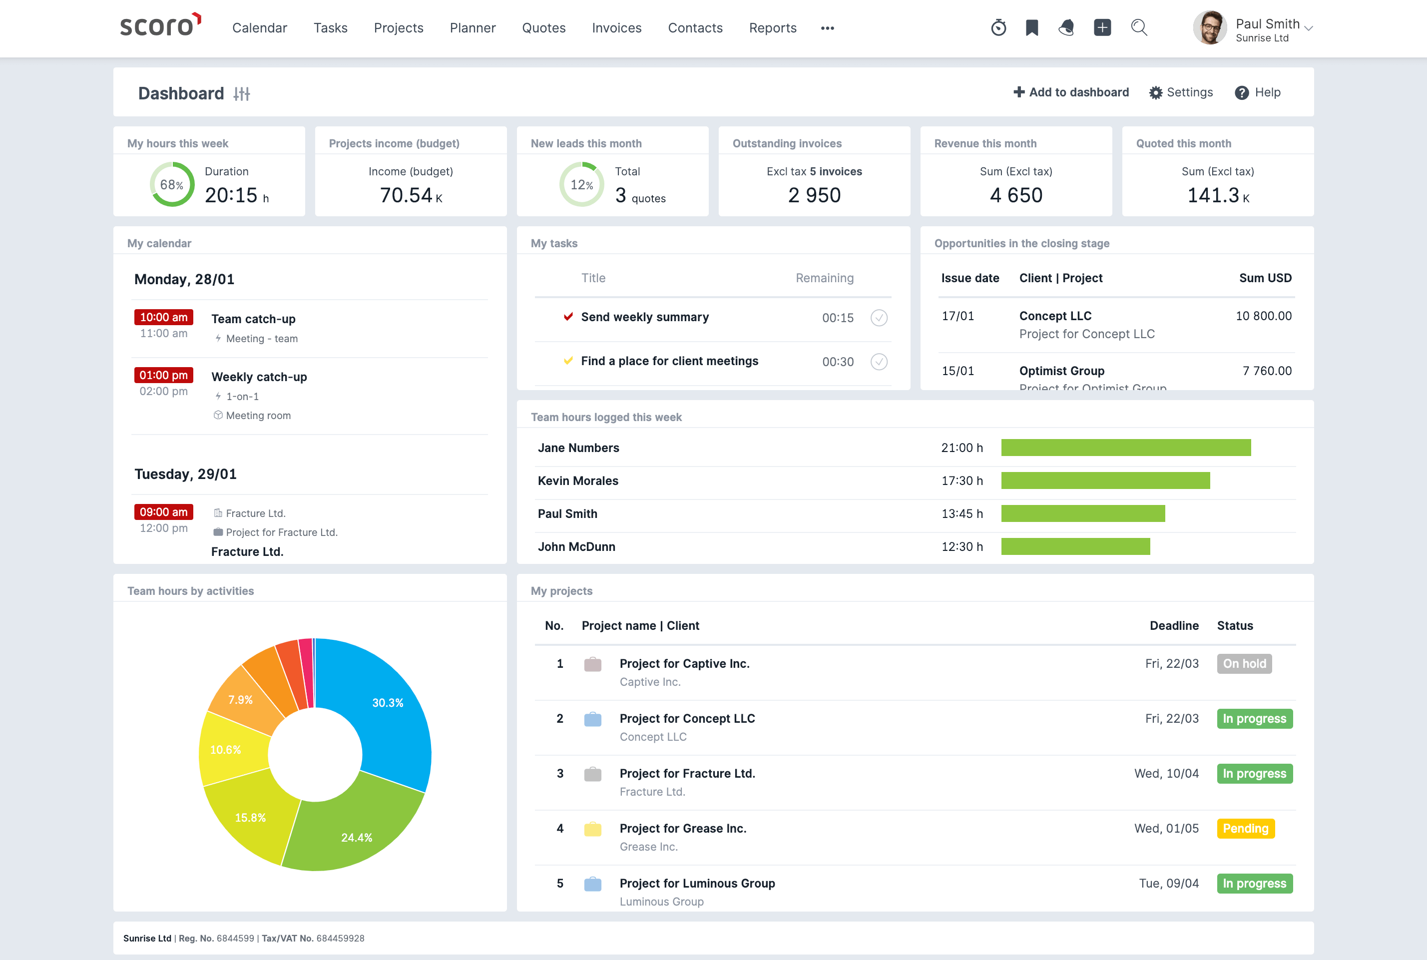Click Add to dashboard button

(1071, 92)
